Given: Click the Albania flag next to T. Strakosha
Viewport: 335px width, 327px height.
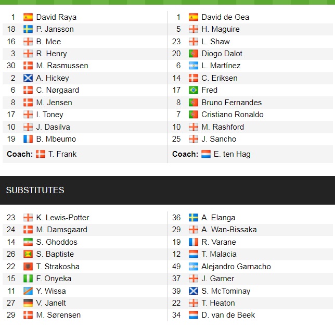Looking at the screenshot, I should (28, 267).
